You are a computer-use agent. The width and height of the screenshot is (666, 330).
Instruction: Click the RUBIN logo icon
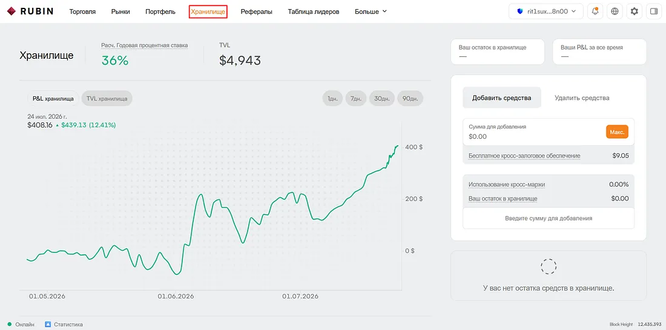[12, 12]
